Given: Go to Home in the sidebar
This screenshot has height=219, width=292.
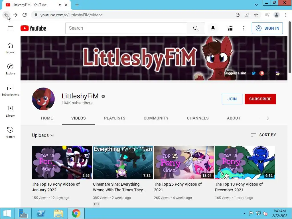Looking at the screenshot, I should 10,48.
